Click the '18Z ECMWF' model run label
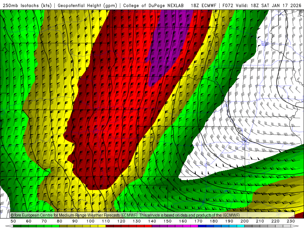This screenshot has height=228, width=304. [x=203, y=6]
